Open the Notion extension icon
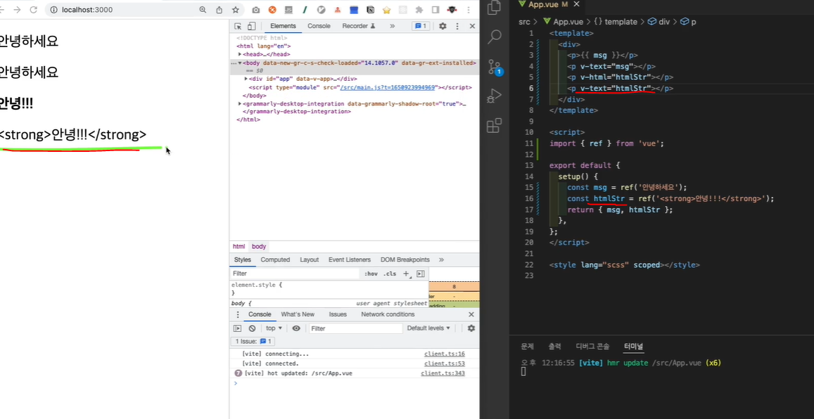This screenshot has width=814, height=419. point(371,10)
